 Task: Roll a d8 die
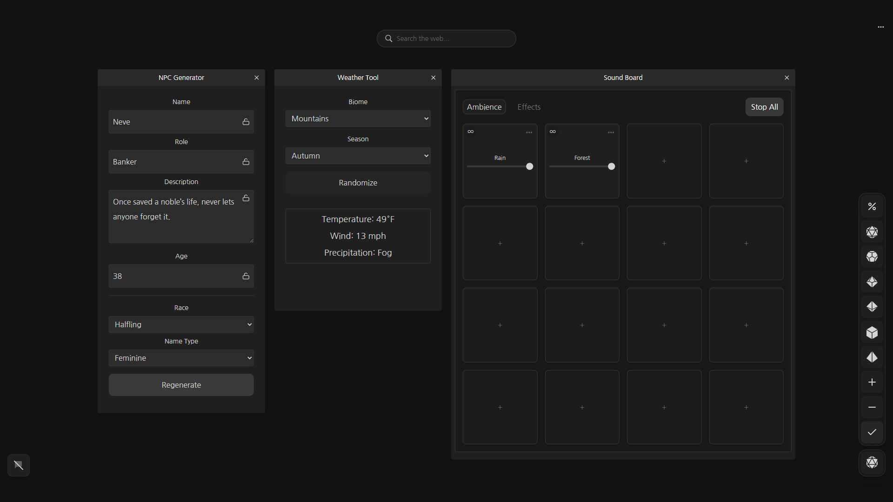click(872, 307)
